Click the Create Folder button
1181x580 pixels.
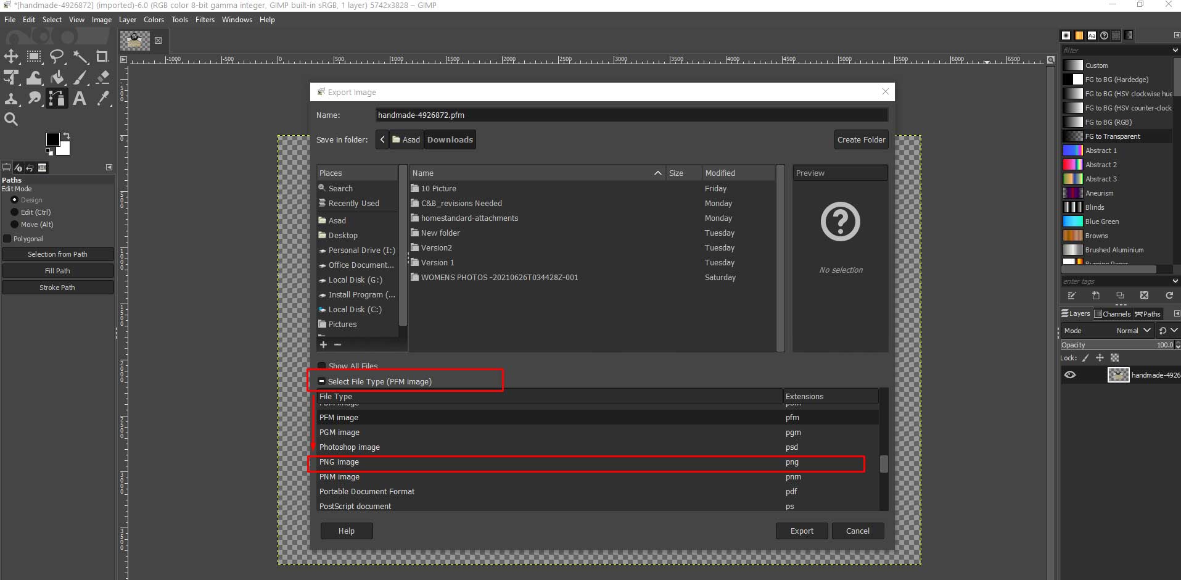(861, 139)
